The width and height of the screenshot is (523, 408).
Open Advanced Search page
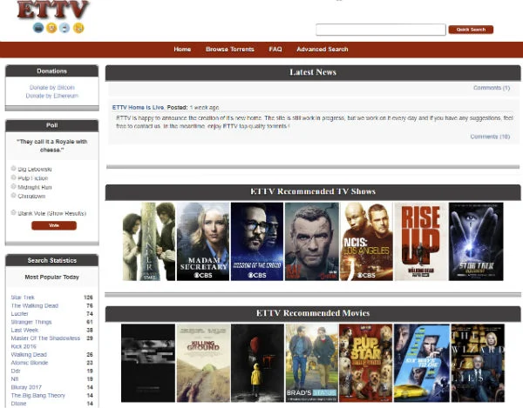click(x=323, y=50)
